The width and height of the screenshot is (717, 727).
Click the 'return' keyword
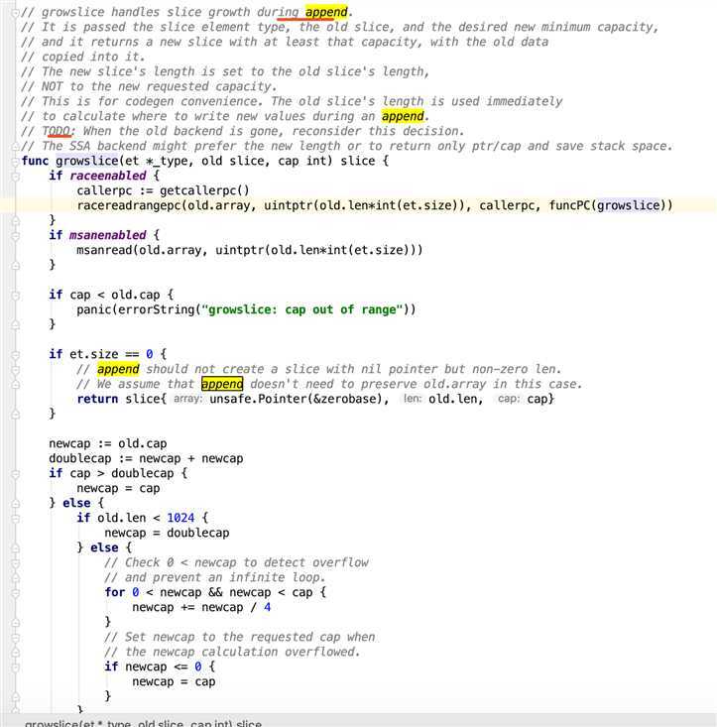tap(97, 399)
